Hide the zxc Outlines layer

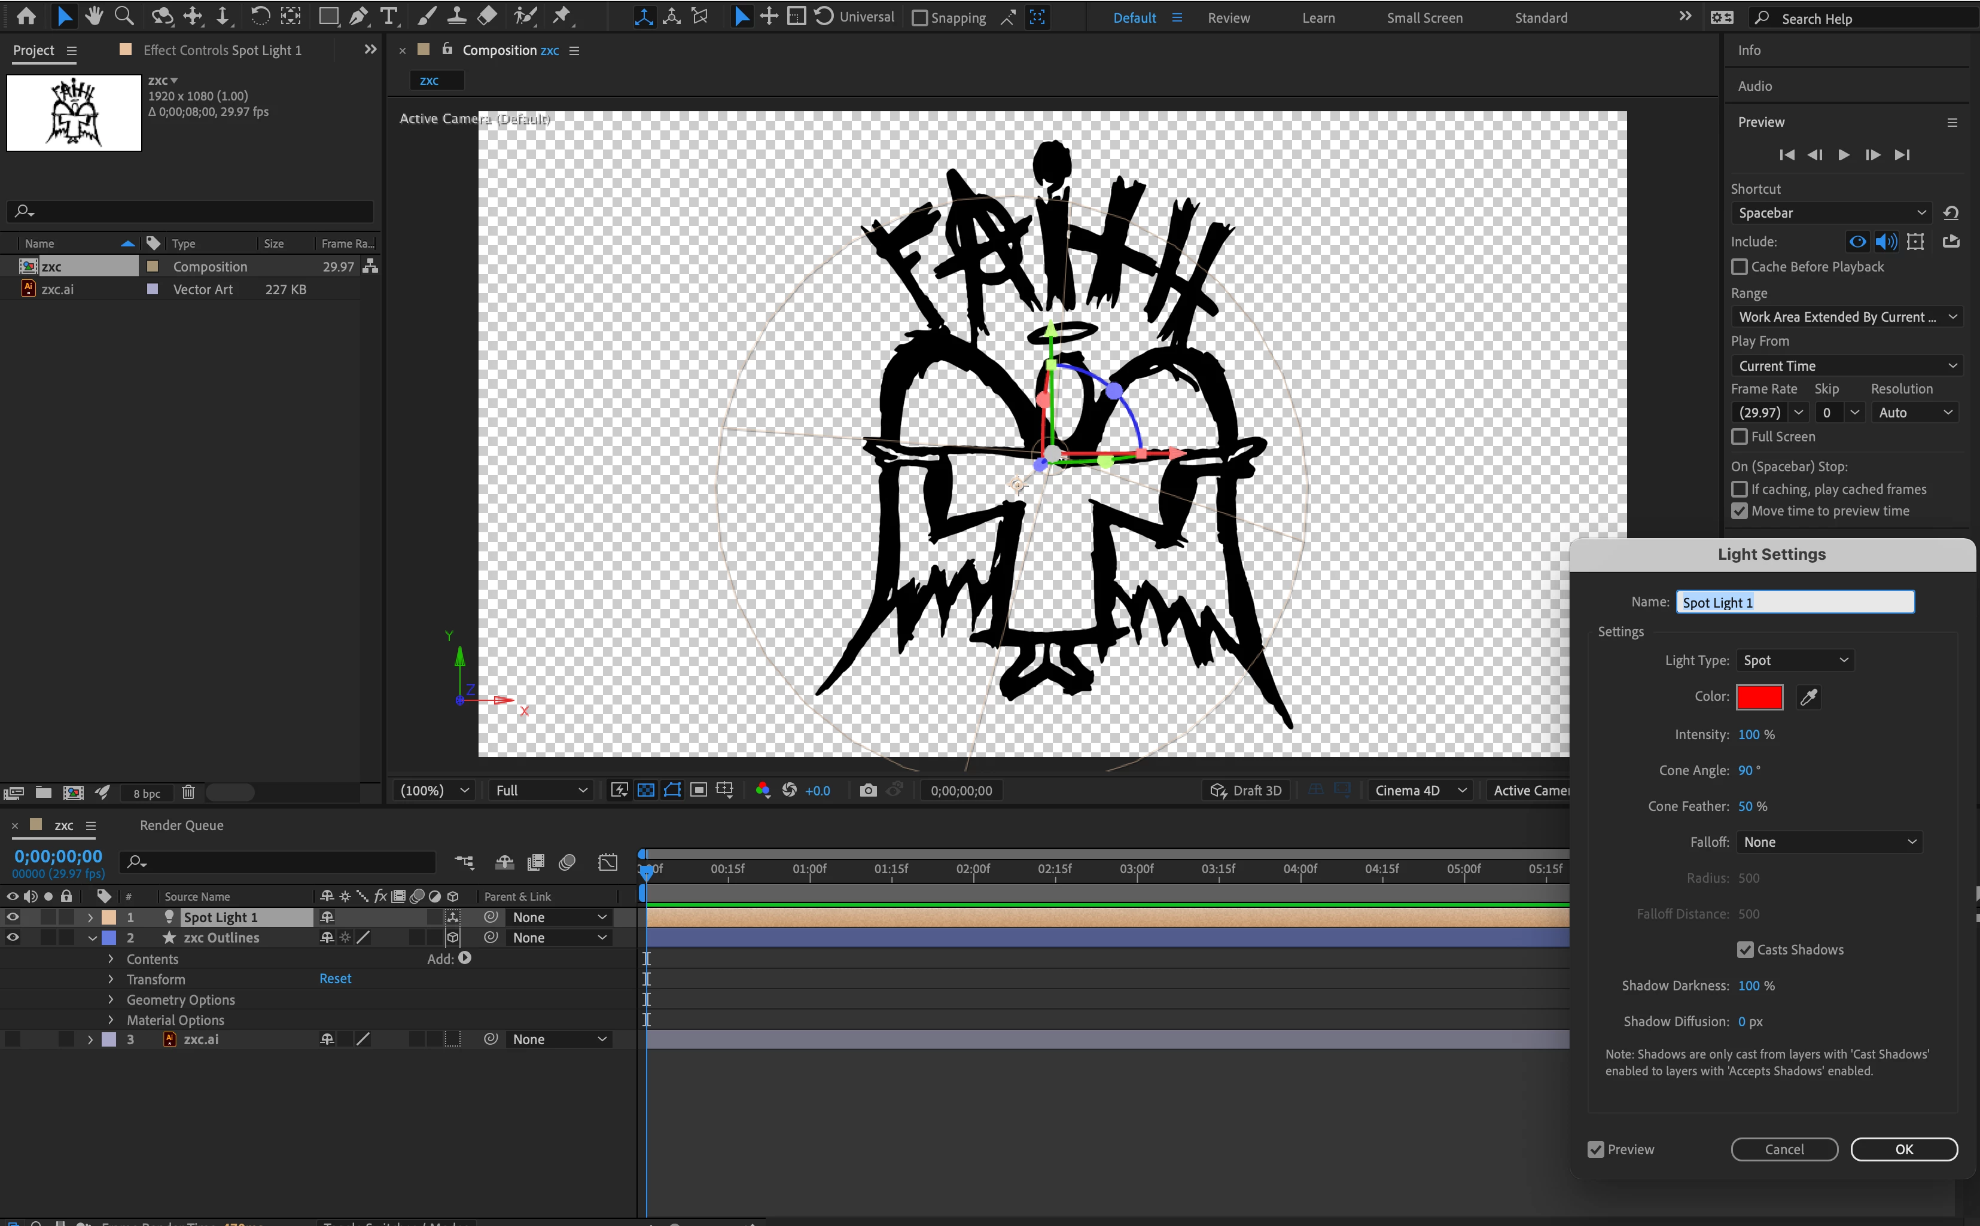tap(12, 937)
